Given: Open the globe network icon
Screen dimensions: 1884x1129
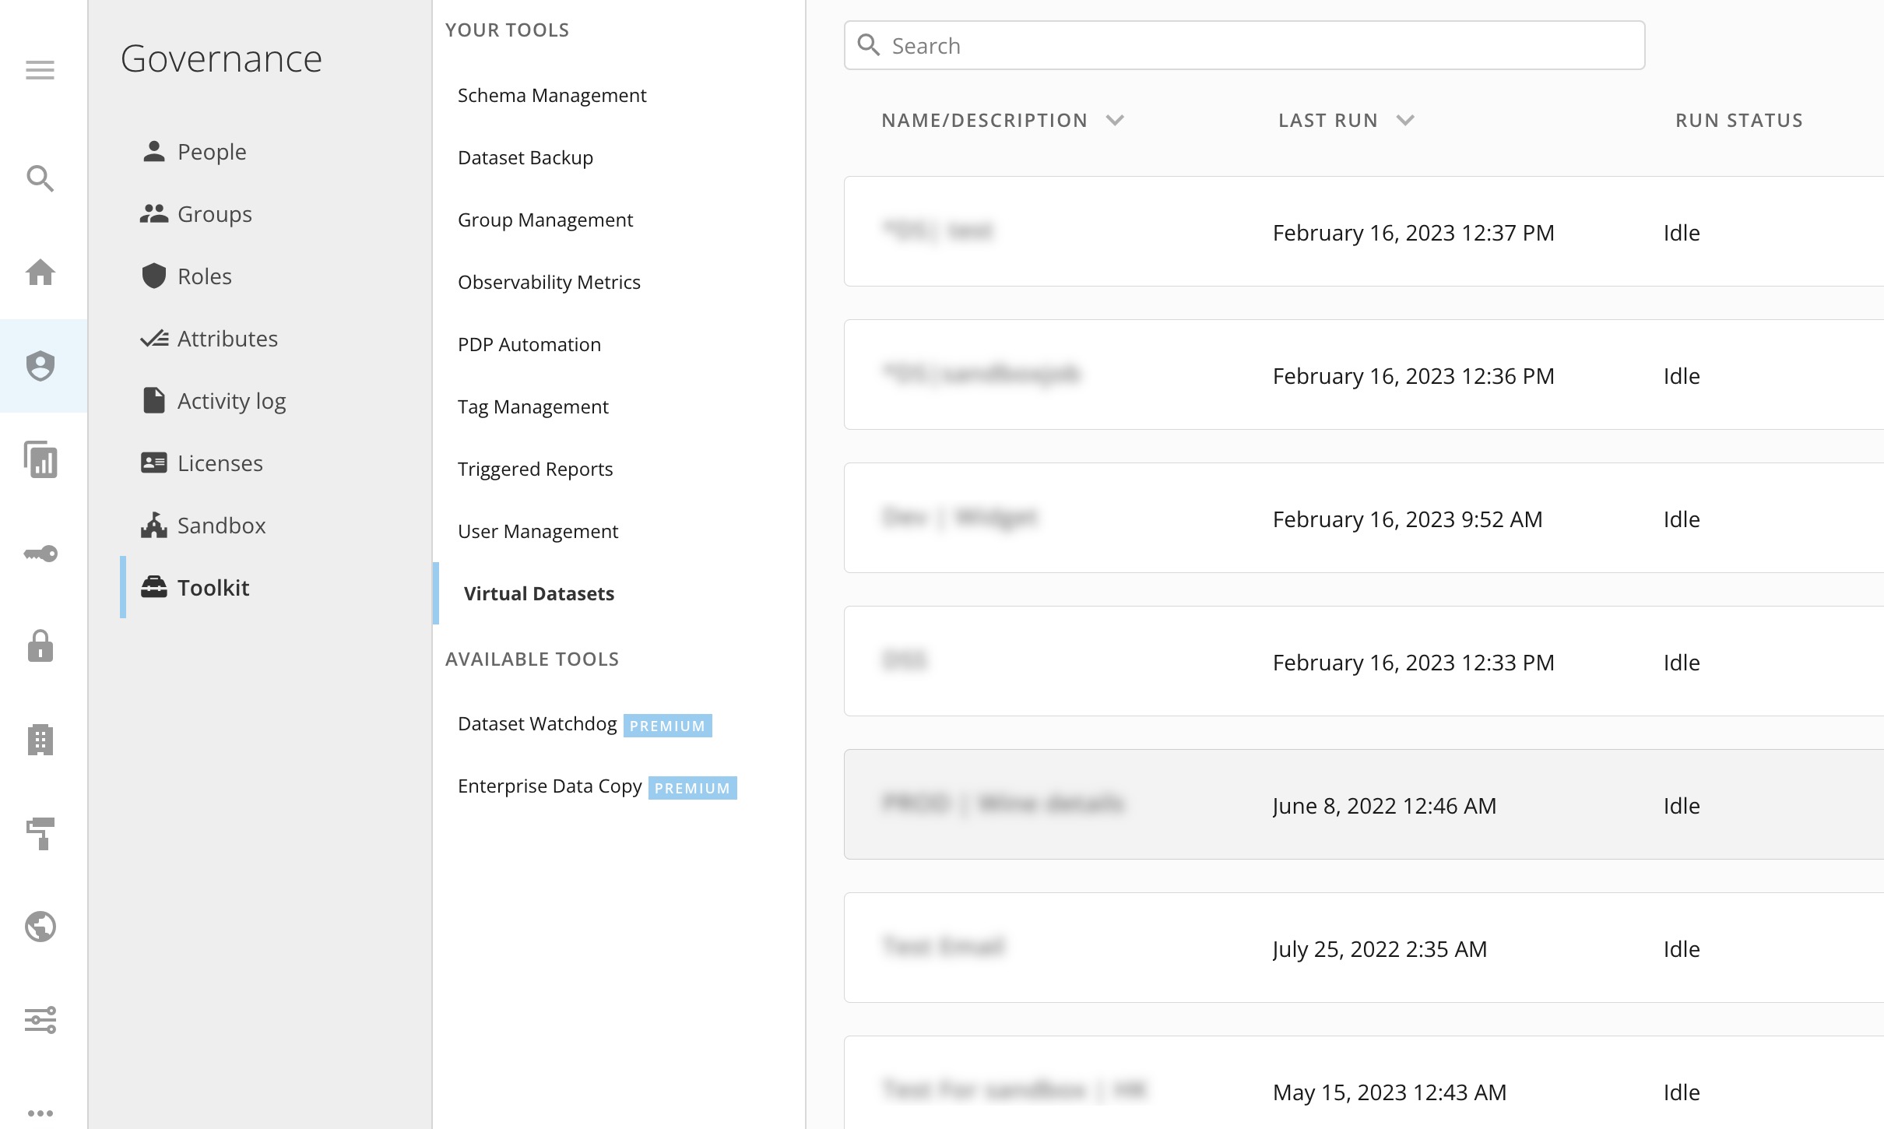Looking at the screenshot, I should tap(40, 927).
